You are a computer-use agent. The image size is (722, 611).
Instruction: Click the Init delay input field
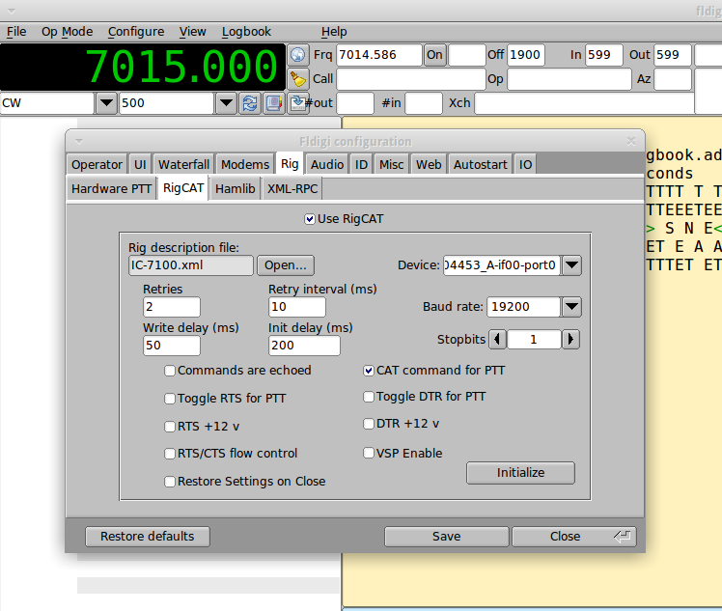tap(304, 346)
